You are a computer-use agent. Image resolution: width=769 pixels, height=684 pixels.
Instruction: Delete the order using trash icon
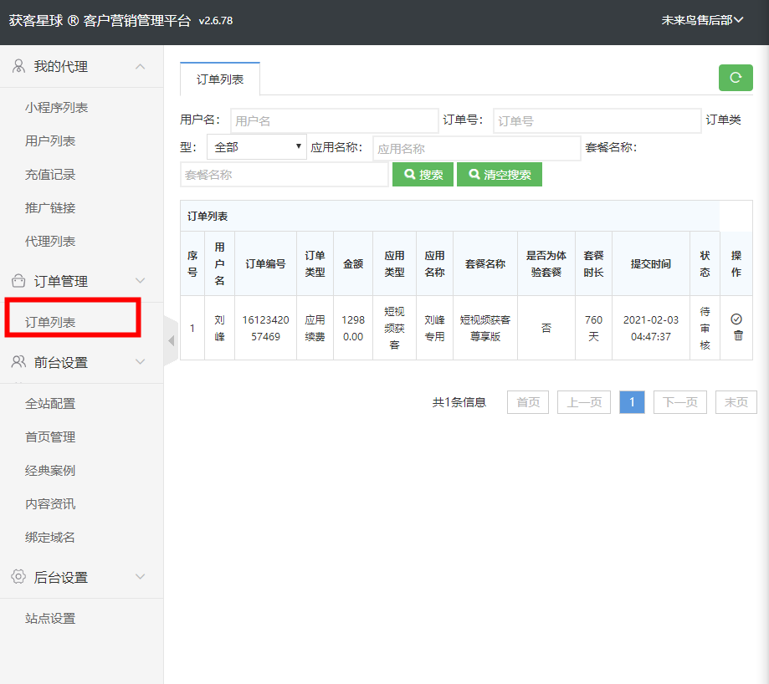(x=737, y=335)
